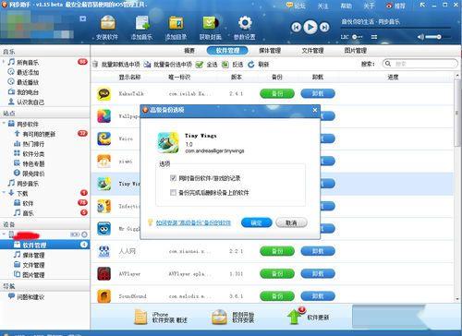Expand the 所有音乐 tree arrow
The width and height of the screenshot is (462, 336).
click(4, 62)
